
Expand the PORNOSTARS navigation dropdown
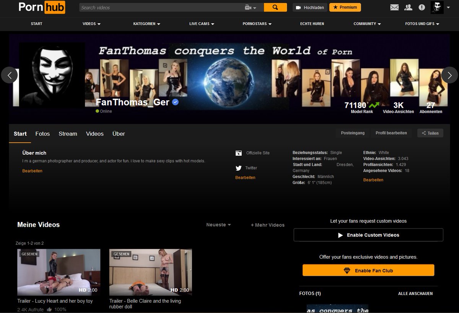(257, 24)
